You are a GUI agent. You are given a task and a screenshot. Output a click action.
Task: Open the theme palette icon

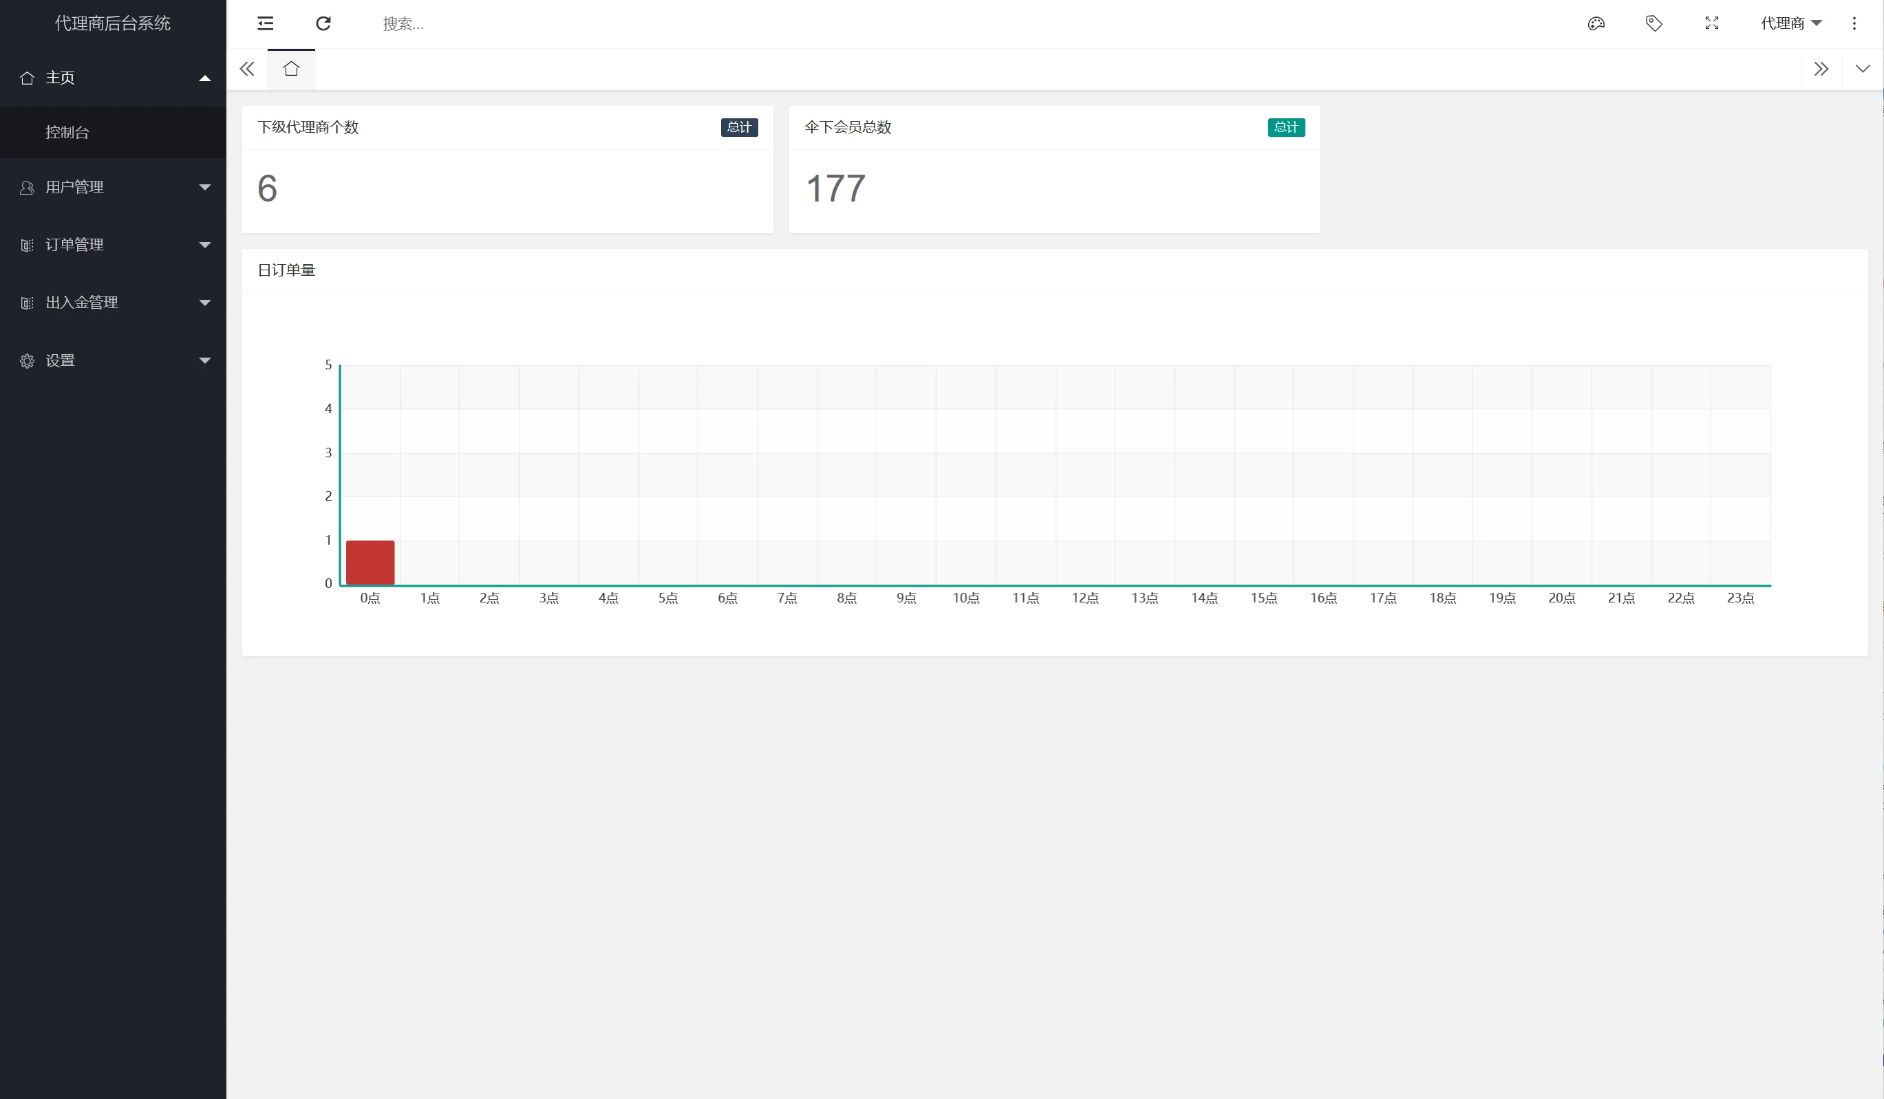pos(1596,24)
